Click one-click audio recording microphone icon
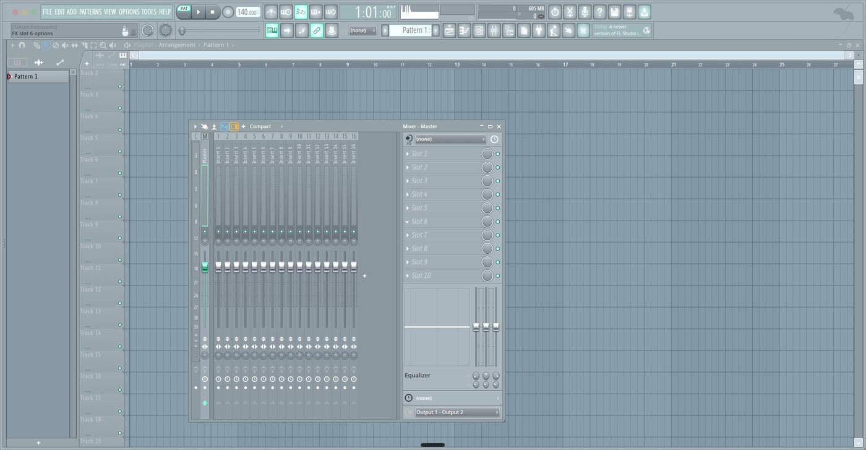This screenshot has width=866, height=450. pyautogui.click(x=585, y=12)
